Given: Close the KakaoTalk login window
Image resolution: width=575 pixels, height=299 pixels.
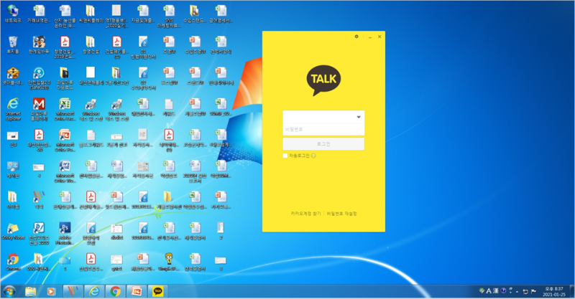Looking at the screenshot, I should (x=379, y=37).
